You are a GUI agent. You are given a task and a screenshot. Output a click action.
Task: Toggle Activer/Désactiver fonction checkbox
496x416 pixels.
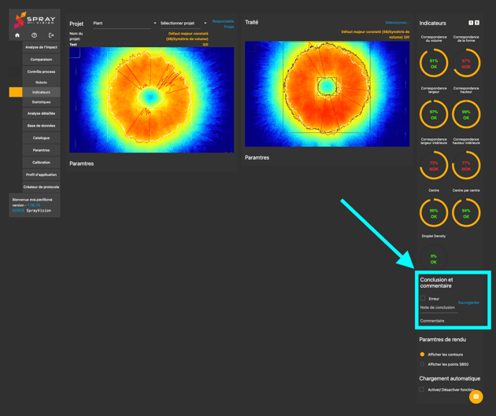(x=423, y=389)
